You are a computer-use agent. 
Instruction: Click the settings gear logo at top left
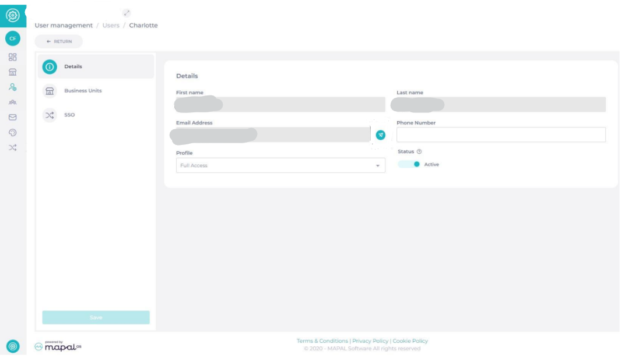[x=12, y=15]
